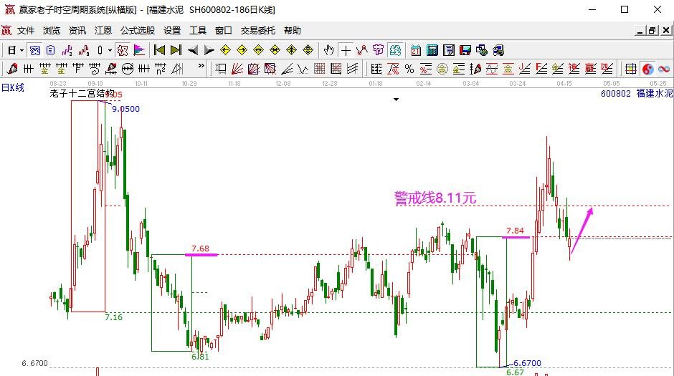Select the red J angle lines tool

point(525,69)
